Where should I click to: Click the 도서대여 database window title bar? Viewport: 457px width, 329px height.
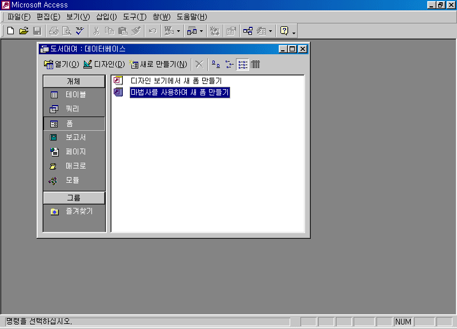[173, 49]
